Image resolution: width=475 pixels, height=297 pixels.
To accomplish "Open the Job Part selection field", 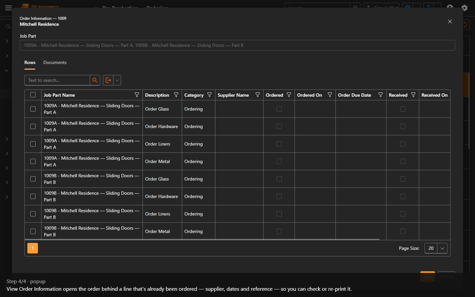I will [x=237, y=45].
